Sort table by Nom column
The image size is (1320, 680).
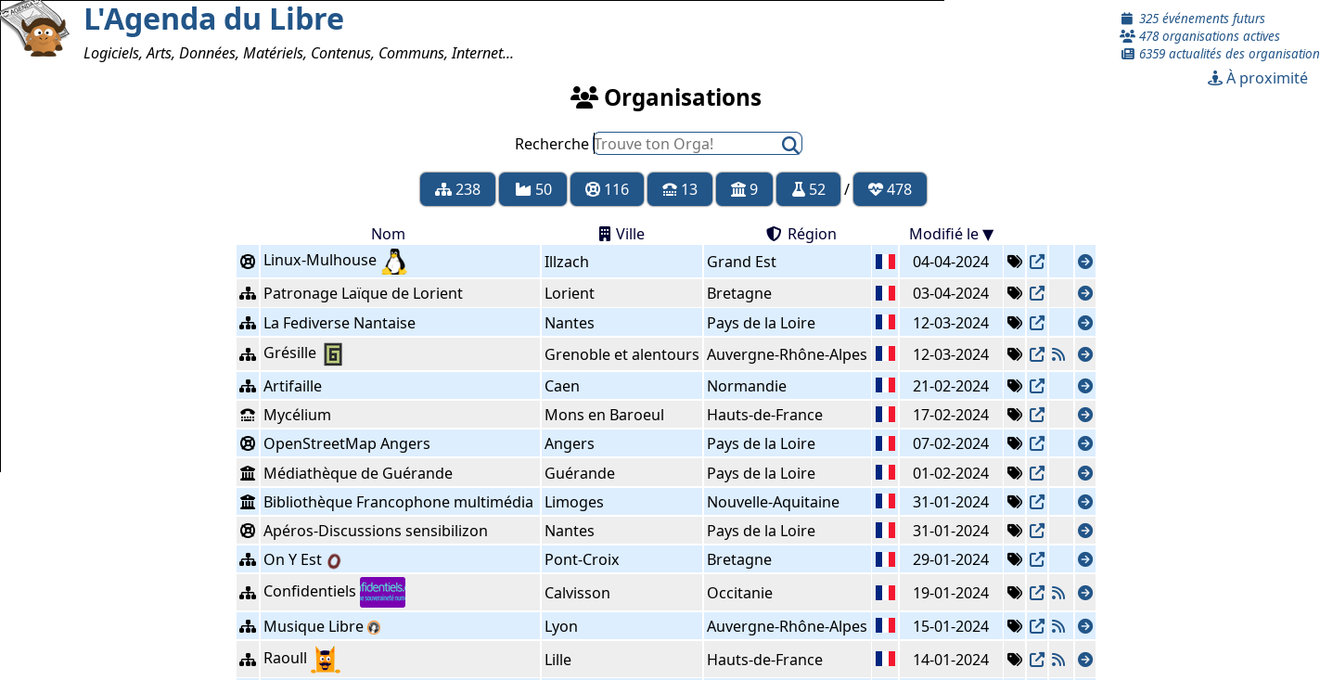(388, 234)
